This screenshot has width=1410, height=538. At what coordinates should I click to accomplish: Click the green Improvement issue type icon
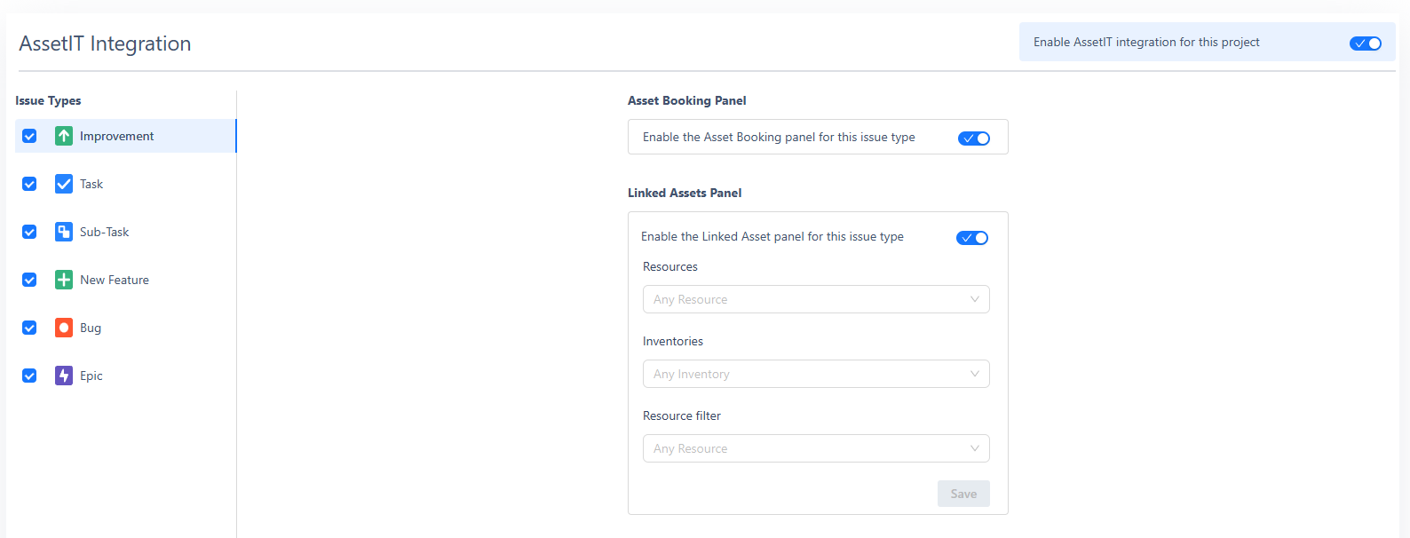(x=64, y=136)
